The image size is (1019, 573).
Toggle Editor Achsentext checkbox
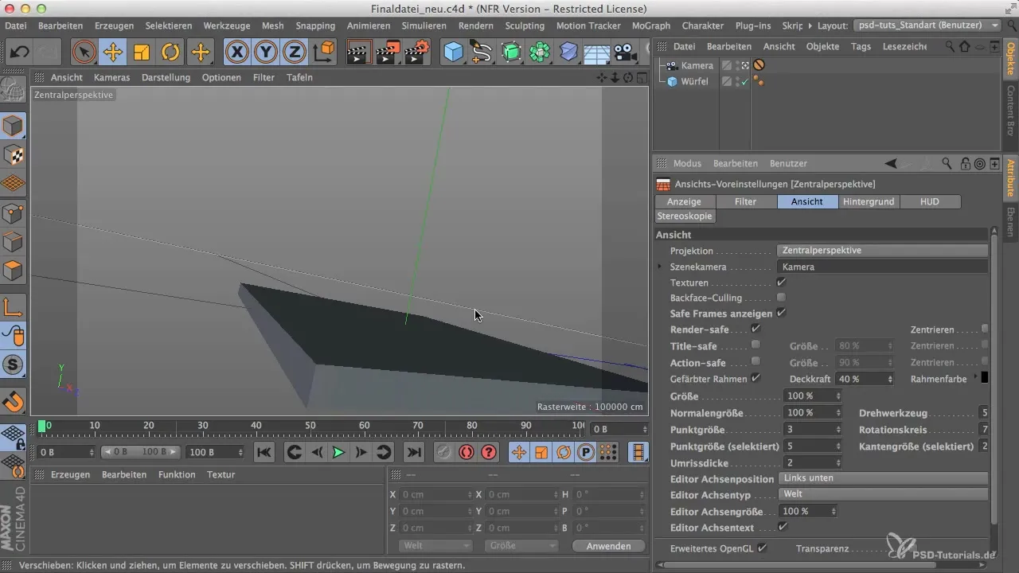coord(782,527)
